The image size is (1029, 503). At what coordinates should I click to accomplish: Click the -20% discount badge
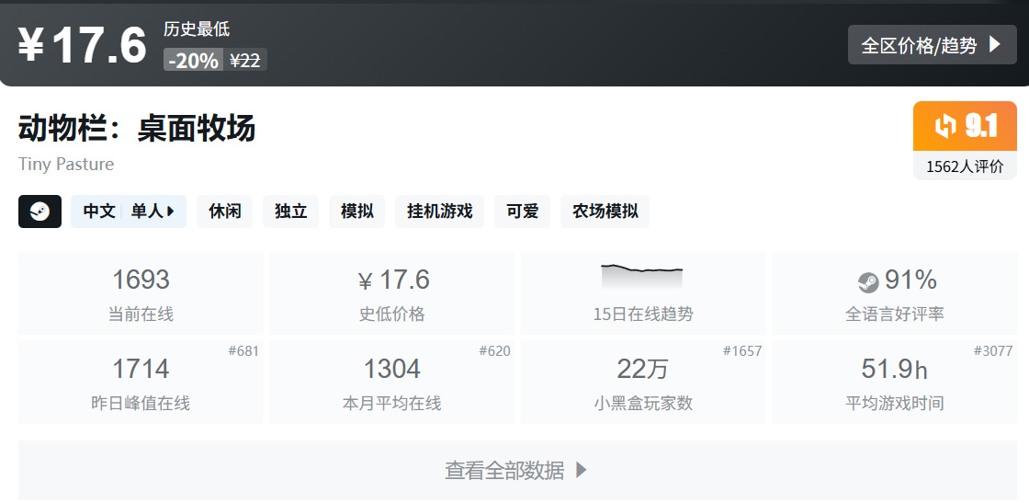(193, 61)
